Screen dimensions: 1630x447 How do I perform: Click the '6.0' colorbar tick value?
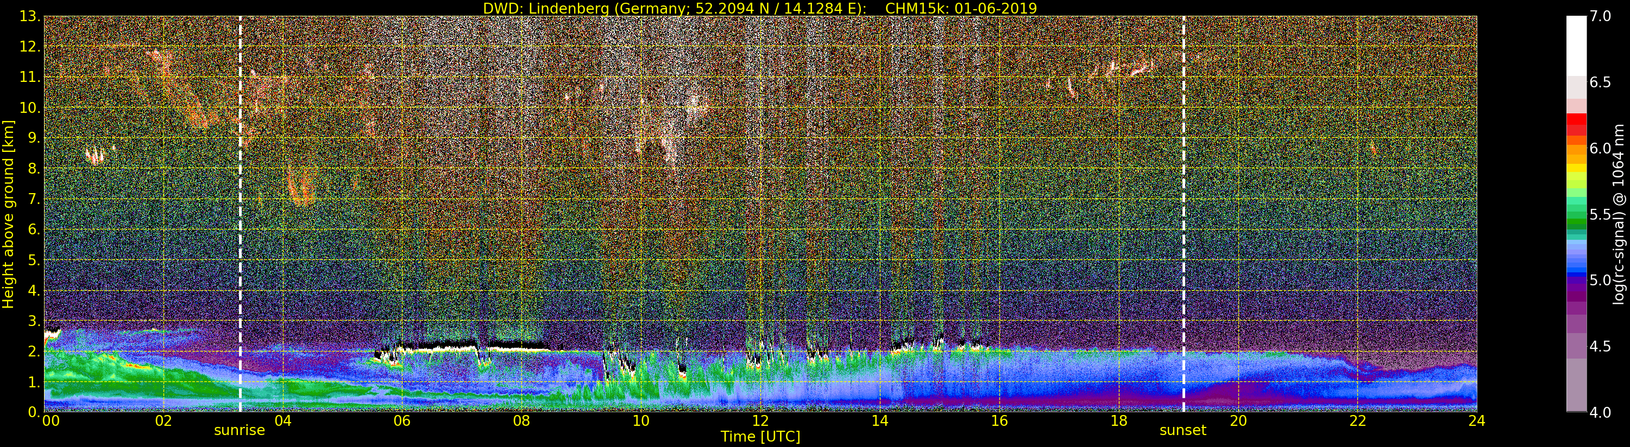pyautogui.click(x=1600, y=149)
